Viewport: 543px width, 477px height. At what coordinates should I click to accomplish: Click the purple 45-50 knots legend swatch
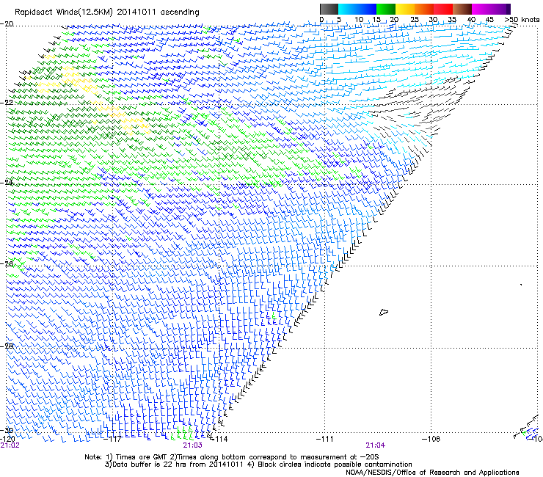[x=500, y=9]
